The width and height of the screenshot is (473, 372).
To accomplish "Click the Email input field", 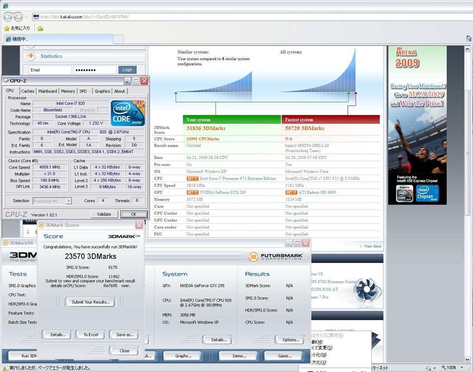I will (x=50, y=70).
